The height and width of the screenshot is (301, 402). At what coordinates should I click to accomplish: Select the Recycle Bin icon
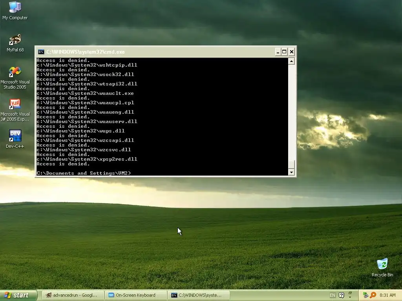[382, 267]
